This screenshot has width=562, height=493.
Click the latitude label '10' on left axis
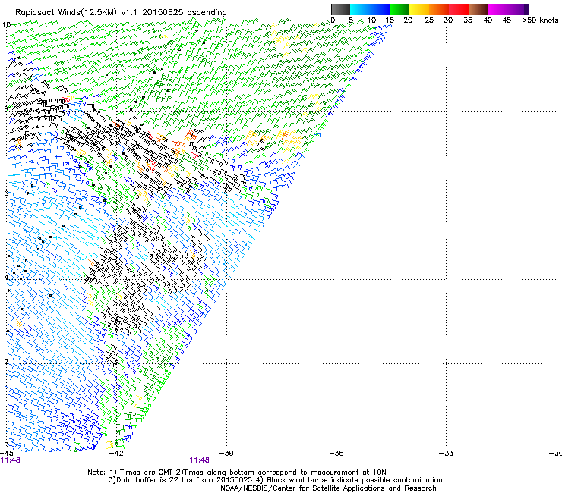pyautogui.click(x=6, y=25)
